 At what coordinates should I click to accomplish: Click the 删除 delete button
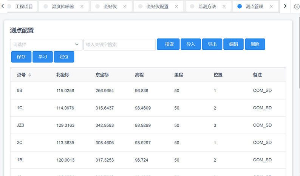coord(255,44)
